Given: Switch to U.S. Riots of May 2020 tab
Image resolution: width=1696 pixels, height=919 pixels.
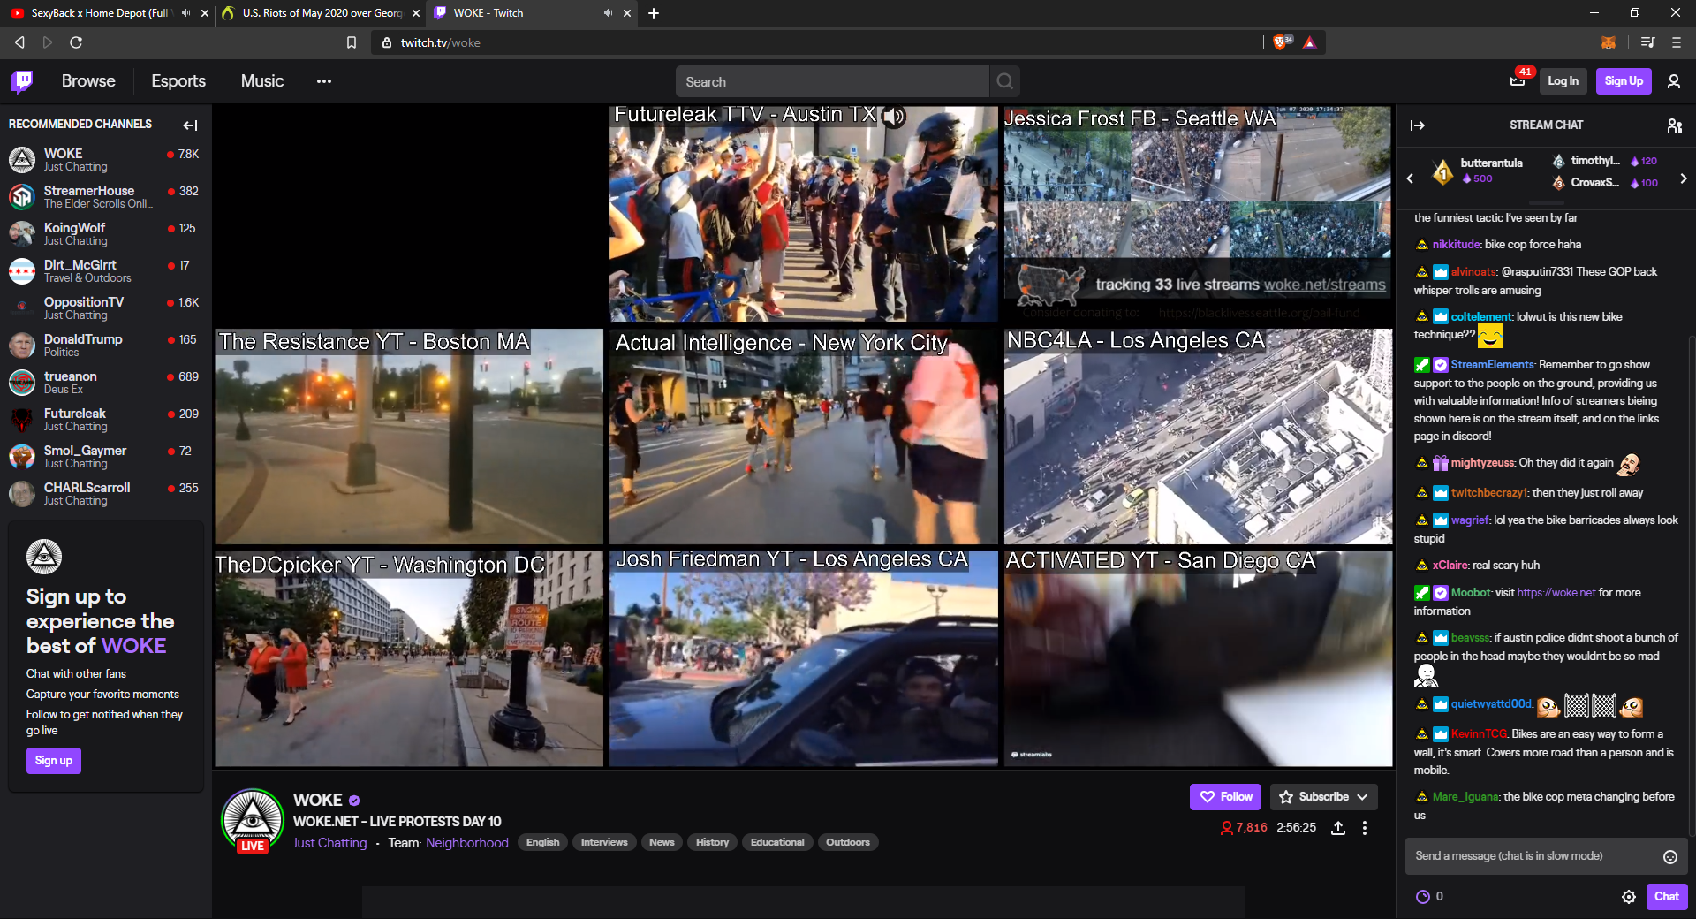Looking at the screenshot, I should 321,13.
